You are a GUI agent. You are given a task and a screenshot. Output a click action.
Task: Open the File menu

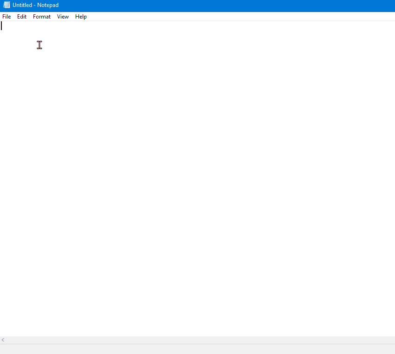pyautogui.click(x=6, y=17)
